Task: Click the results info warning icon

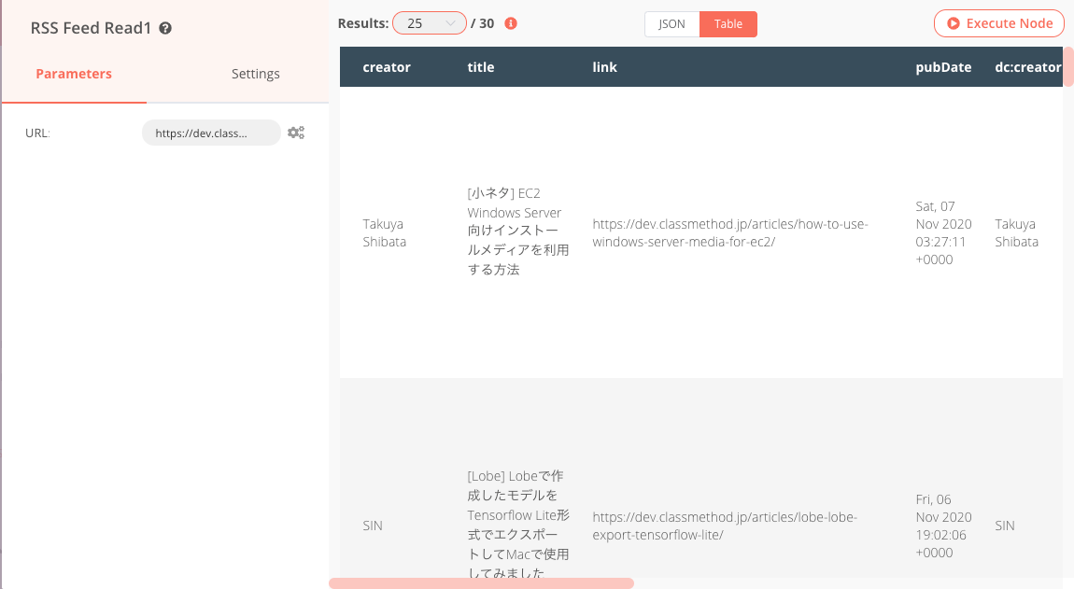Action: pos(510,23)
